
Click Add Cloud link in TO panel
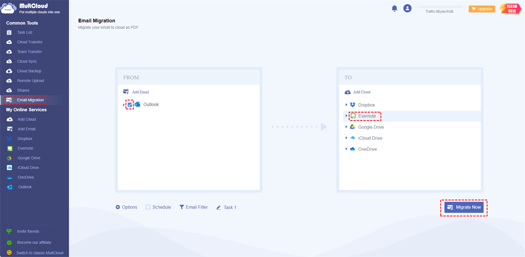357,92
